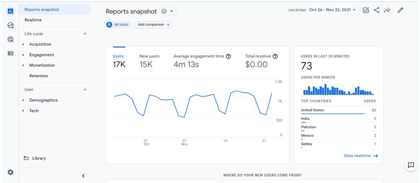Image resolution: width=420 pixels, height=183 pixels.
Task: Open the Insights sparkline icon
Action: (387, 10)
